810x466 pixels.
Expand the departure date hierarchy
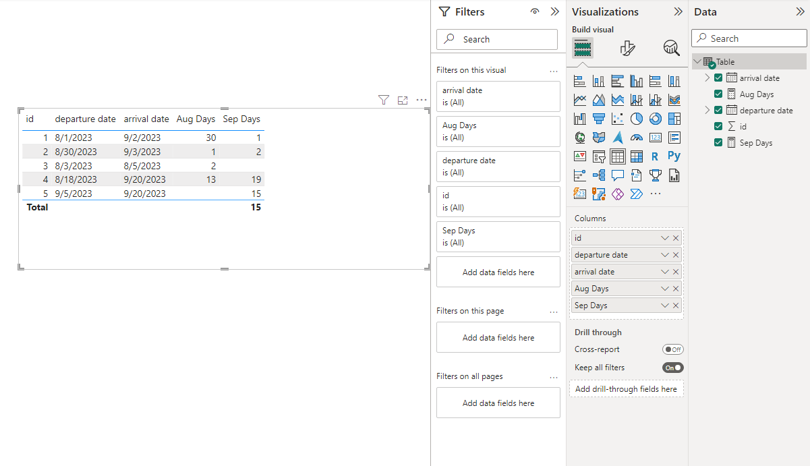tap(707, 110)
